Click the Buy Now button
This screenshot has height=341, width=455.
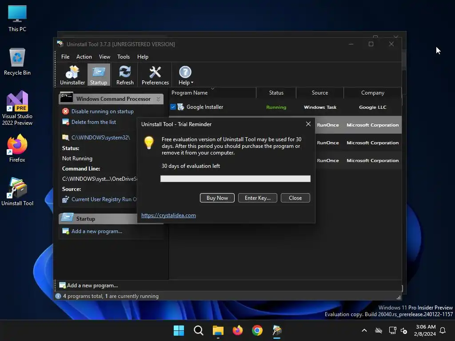click(x=217, y=198)
